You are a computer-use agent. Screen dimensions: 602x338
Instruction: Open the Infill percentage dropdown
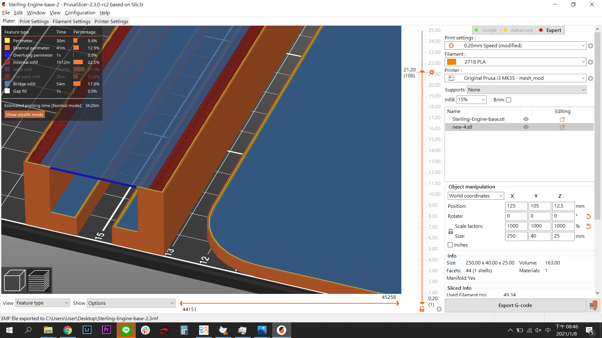[x=472, y=100]
